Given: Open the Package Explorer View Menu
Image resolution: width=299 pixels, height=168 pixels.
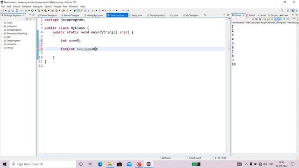Looking at the screenshot, I should click(34, 19).
